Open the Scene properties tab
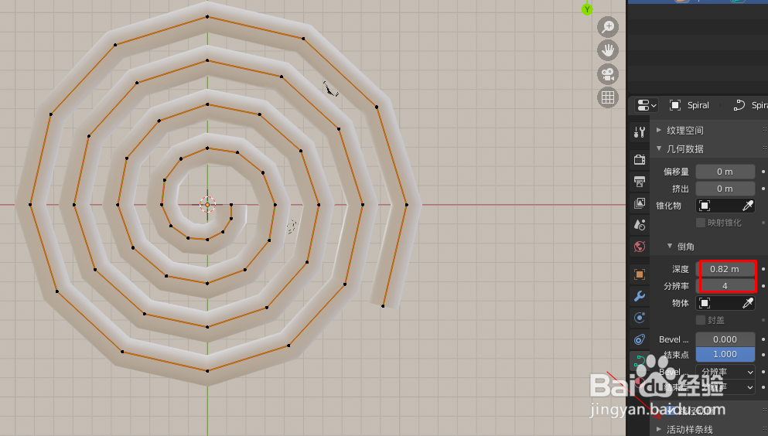This screenshot has height=436, width=768. [x=639, y=225]
